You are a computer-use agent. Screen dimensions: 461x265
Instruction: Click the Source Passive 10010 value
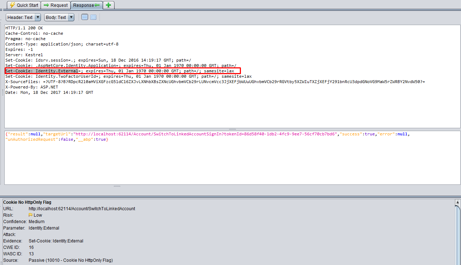point(71,260)
